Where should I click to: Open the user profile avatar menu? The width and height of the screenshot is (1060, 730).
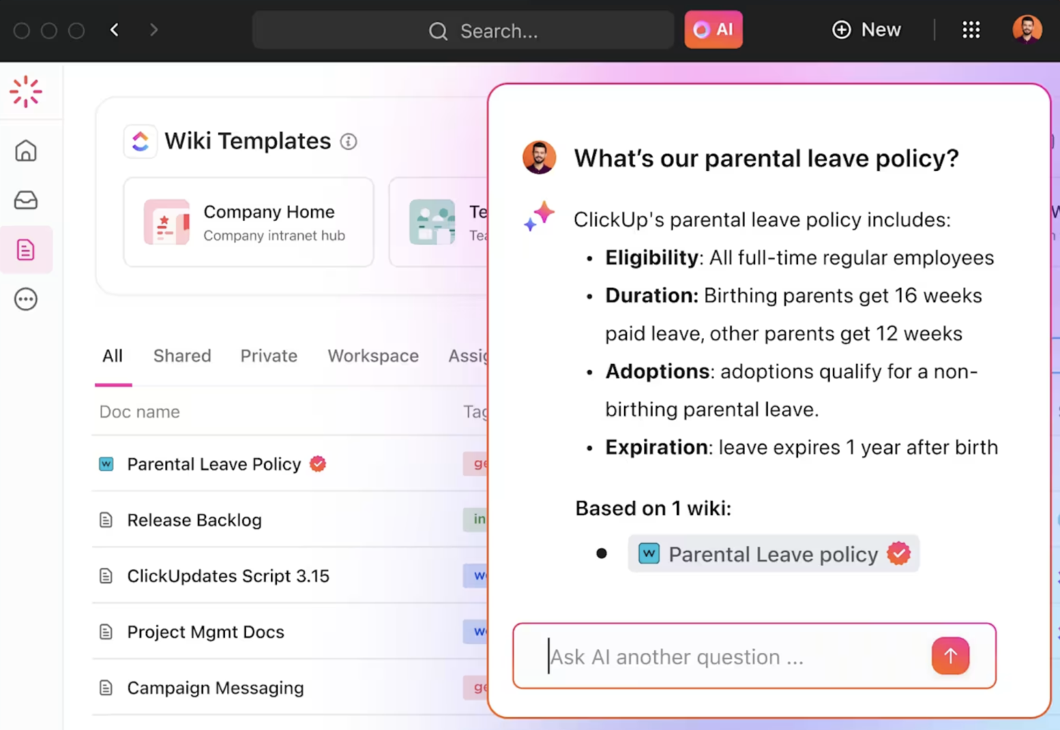(x=1027, y=30)
